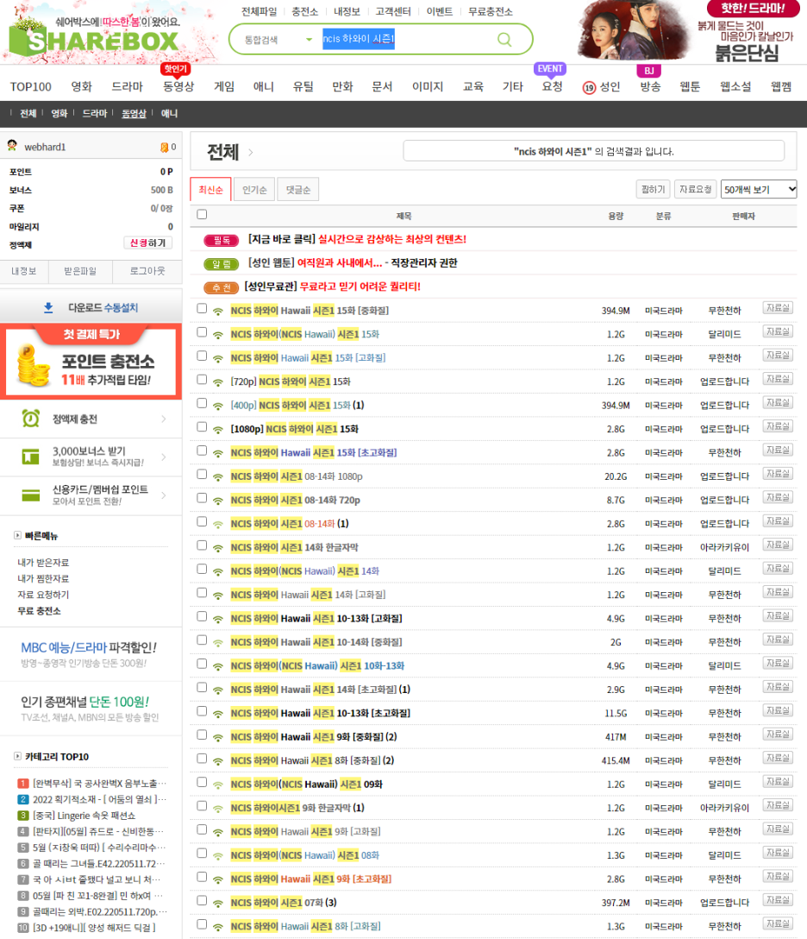Click the 내정보 button in sidebar
The width and height of the screenshot is (807, 939).
point(24,271)
